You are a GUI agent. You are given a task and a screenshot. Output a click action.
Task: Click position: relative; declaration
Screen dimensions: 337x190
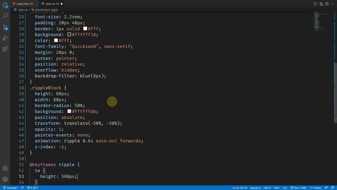click(60, 64)
